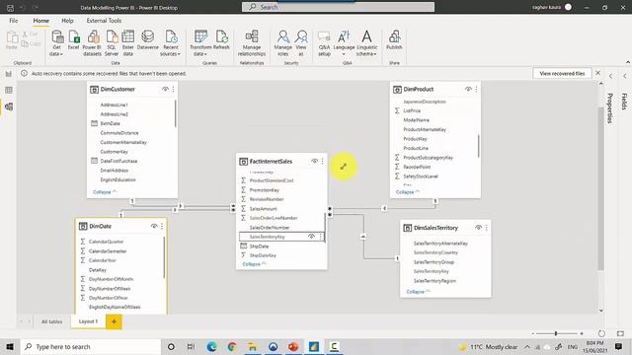Open More options for DimCustomer table
632x355 pixels.
(x=174, y=89)
